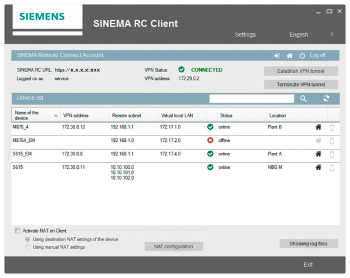Enable Activate NAT on Client checkbox
The width and height of the screenshot is (350, 278).
tap(18, 231)
